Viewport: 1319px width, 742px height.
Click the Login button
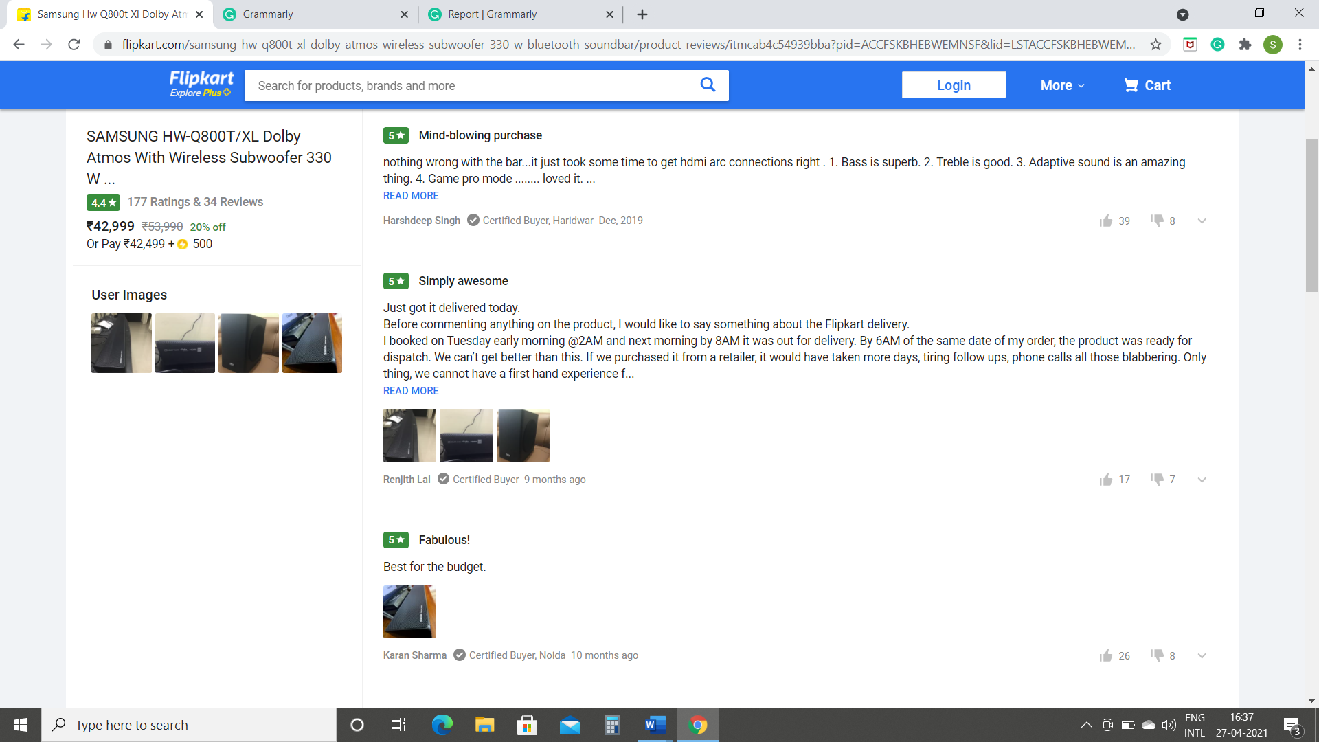coord(954,85)
